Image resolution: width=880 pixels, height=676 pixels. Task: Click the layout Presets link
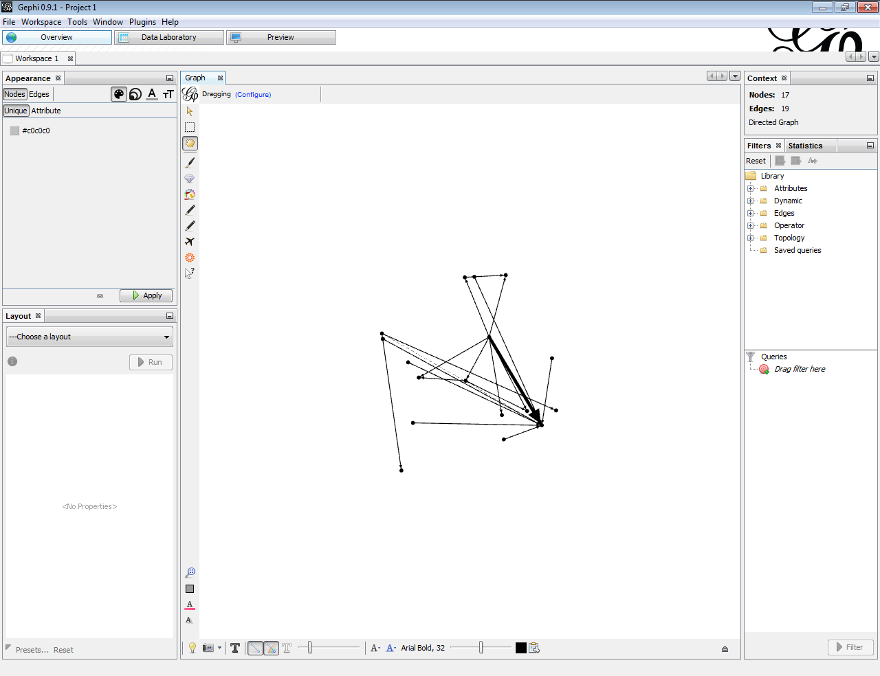(32, 650)
